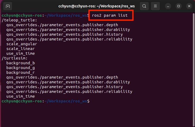Click the top prompt cchyun@cchyun-ros text
This screenshot has width=195, height=127.
point(22,15)
